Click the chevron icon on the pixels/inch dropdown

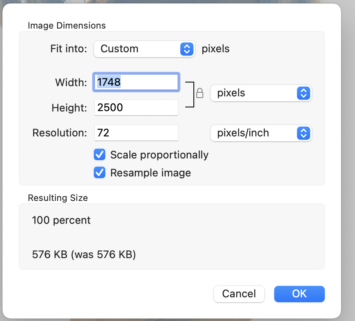click(x=303, y=133)
